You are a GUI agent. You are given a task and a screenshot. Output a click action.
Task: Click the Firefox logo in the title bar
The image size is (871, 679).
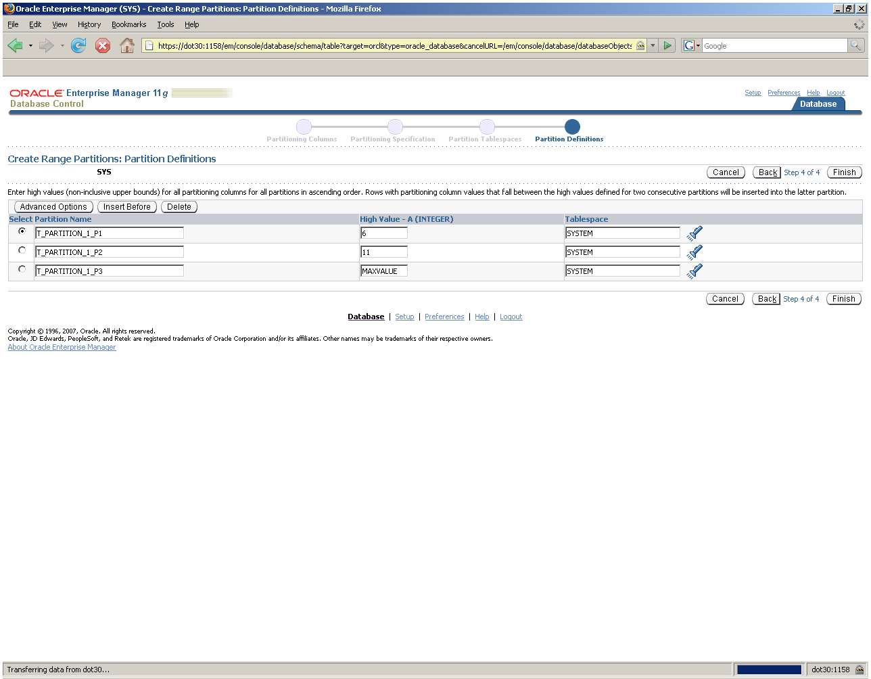(x=9, y=9)
